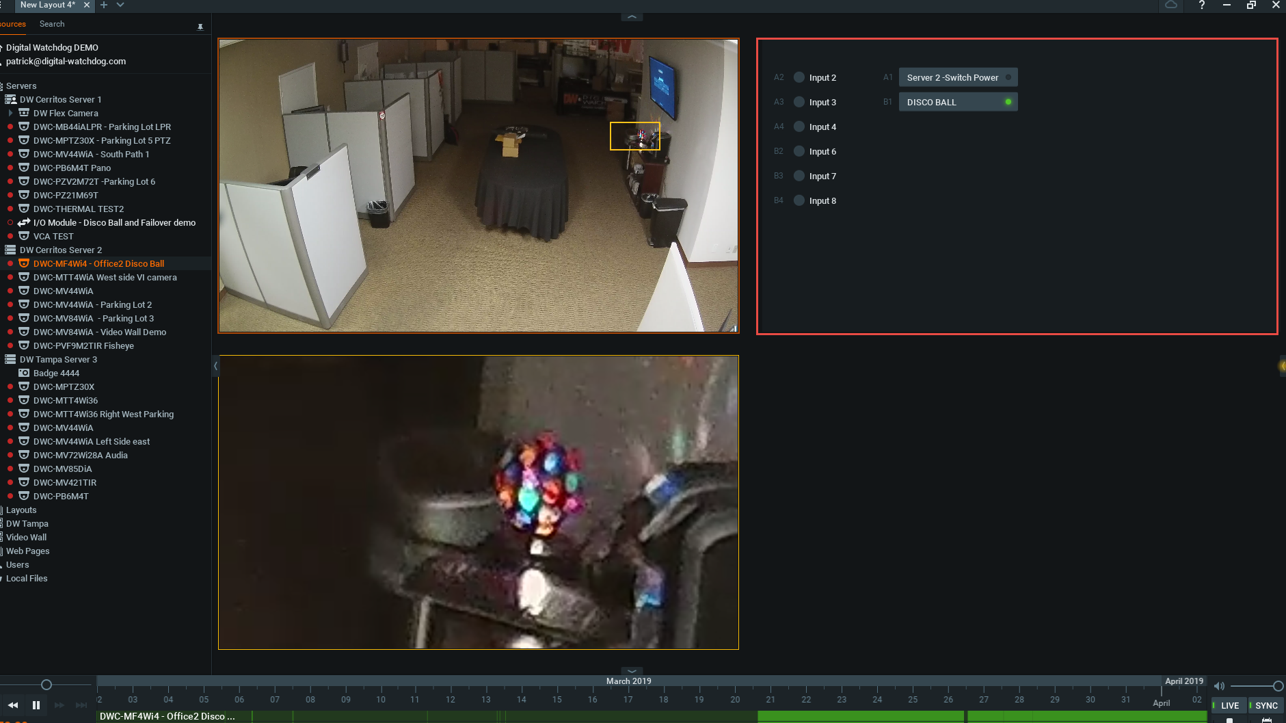Select DWC-PVF9M2TIR Fisheye camera in tree
1286x723 pixels.
coord(83,345)
